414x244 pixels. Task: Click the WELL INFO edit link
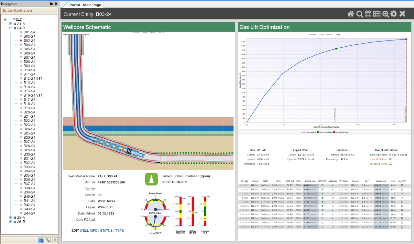click(x=88, y=231)
